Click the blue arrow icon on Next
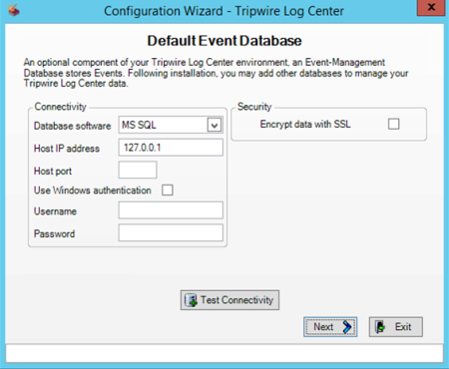 click(347, 327)
